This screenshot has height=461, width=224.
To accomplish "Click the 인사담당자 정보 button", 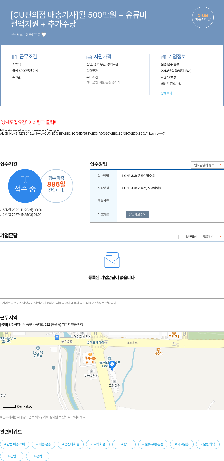I will pyautogui.click(x=207, y=165).
